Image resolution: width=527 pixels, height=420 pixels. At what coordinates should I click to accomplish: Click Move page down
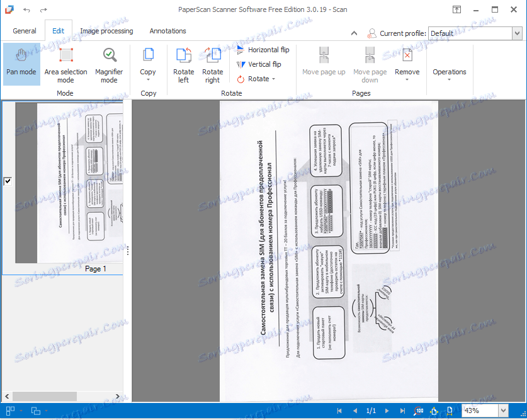(370, 64)
